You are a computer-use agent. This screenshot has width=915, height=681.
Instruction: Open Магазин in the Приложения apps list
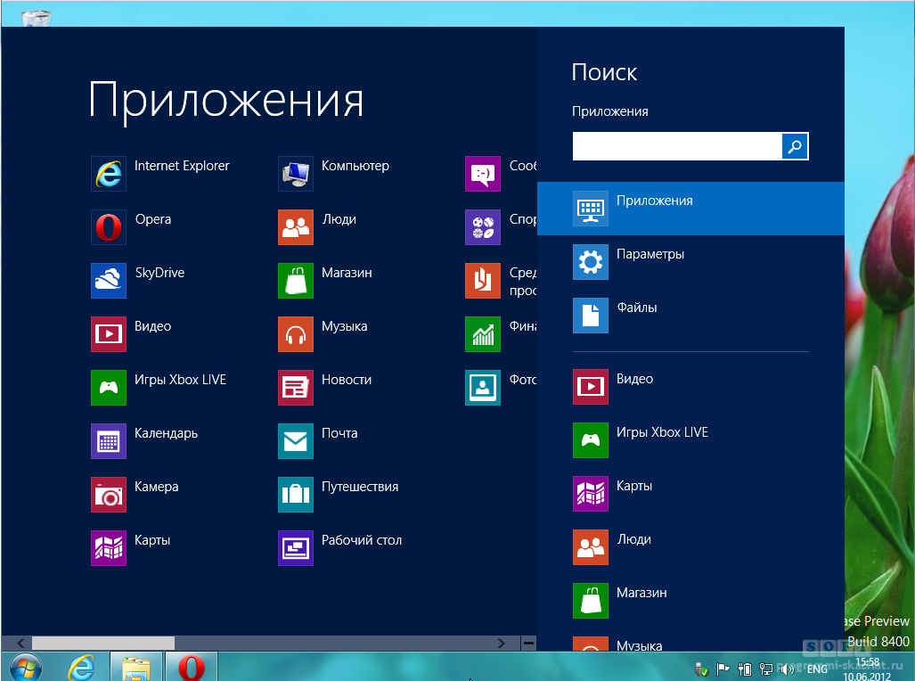point(295,281)
